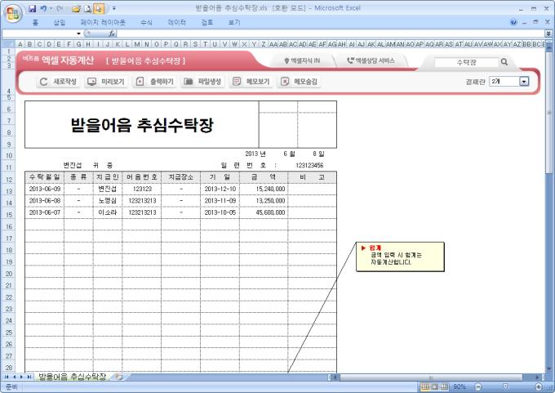Click the 90% zoom level indicator

click(459, 386)
